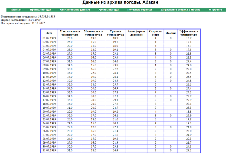Viewport: 226px width, 155px height.
Task: Click the Средняя температура column header
Action: [x=115, y=33]
